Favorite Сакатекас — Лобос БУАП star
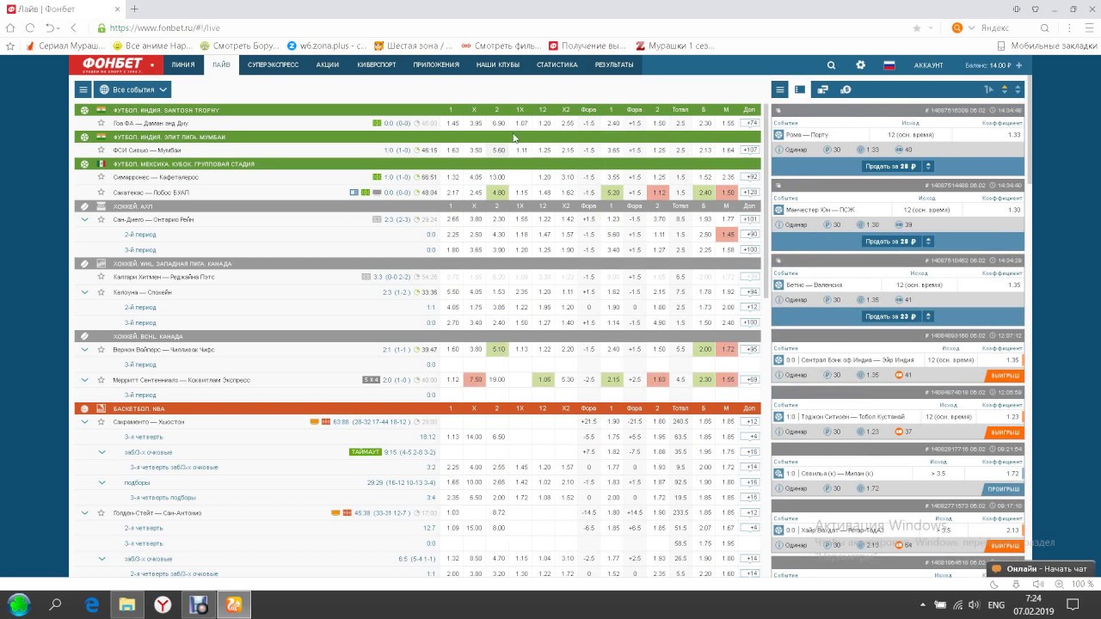Screen dimensions: 1101x619 pyautogui.click(x=101, y=193)
